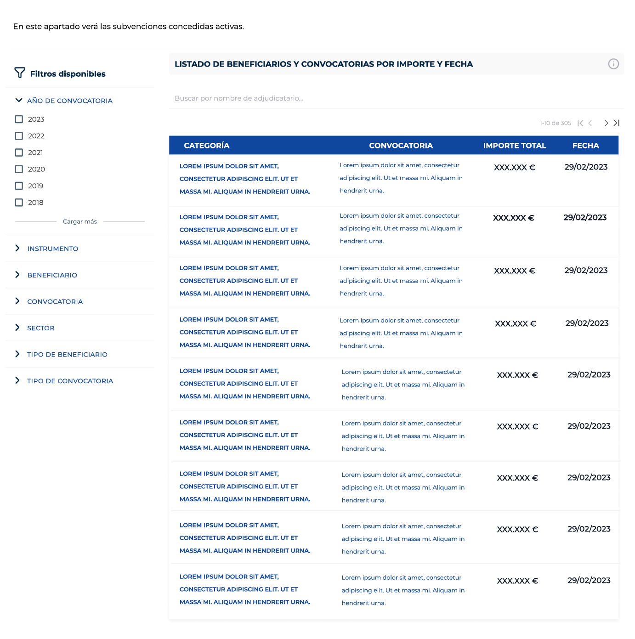The height and width of the screenshot is (639, 635).
Task: Open the Tipo de Convocatoria filter
Action: tap(70, 381)
